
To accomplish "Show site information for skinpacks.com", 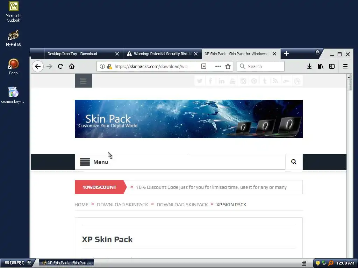I will [102, 66].
